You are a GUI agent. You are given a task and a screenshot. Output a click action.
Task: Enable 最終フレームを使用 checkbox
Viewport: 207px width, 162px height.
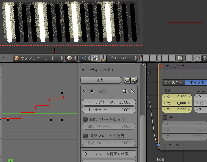click(85, 136)
